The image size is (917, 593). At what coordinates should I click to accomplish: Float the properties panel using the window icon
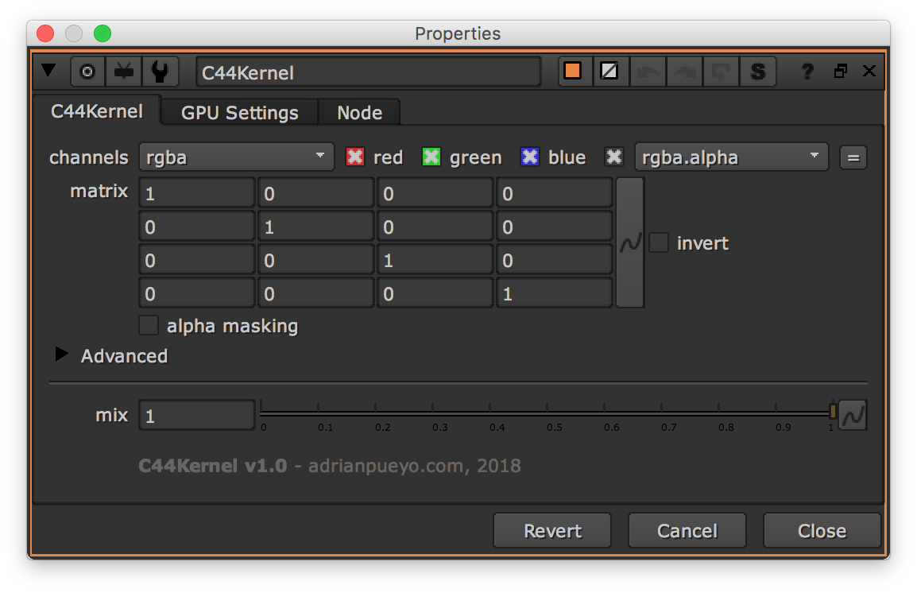click(840, 71)
